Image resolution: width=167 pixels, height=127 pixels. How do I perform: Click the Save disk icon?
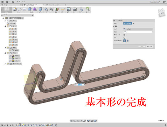13,2
